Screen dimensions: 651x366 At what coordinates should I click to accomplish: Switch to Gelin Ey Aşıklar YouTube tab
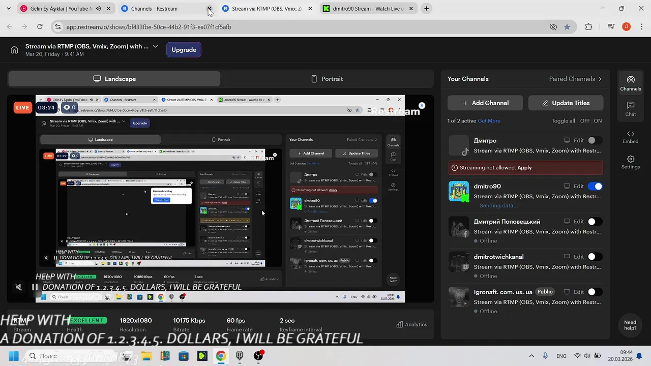point(65,9)
